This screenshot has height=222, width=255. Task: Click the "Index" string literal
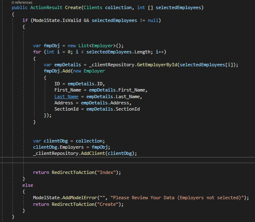[107, 172]
